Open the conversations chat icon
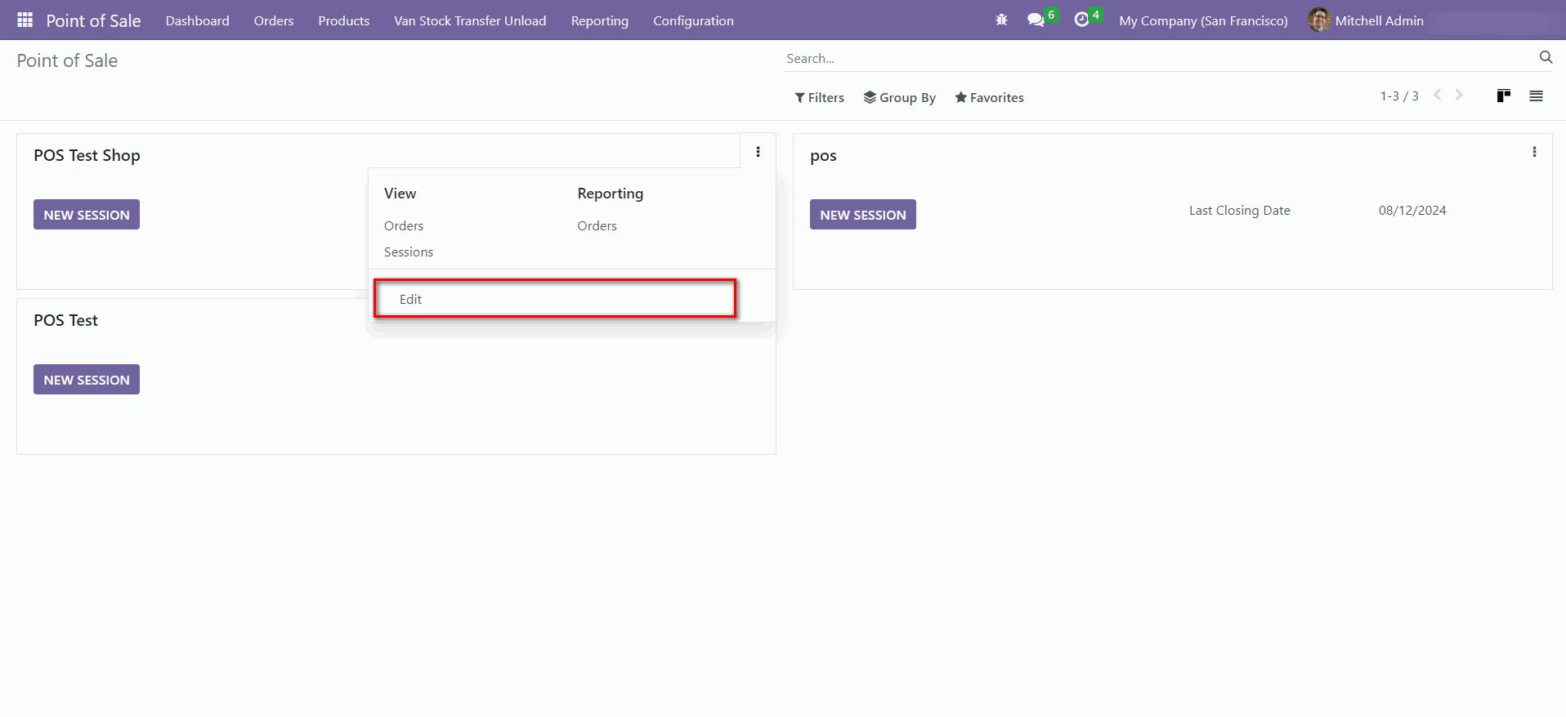This screenshot has width=1566, height=717. click(1036, 20)
